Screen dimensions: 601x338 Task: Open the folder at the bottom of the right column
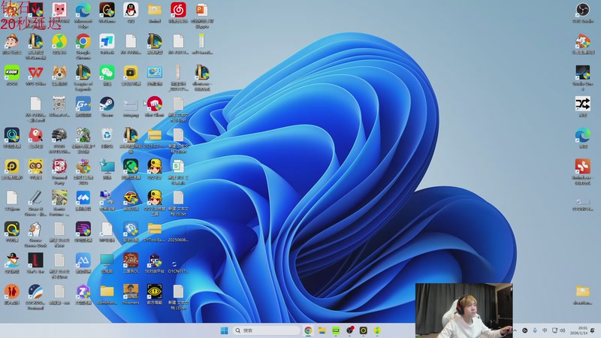pyautogui.click(x=583, y=292)
